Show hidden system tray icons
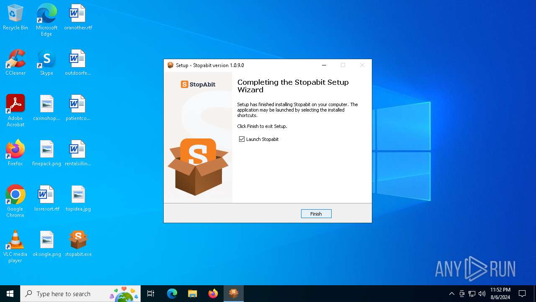Screen dimensions: 536x302 tap(451, 294)
